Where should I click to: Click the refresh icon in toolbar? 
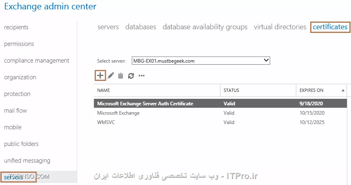tap(131, 76)
